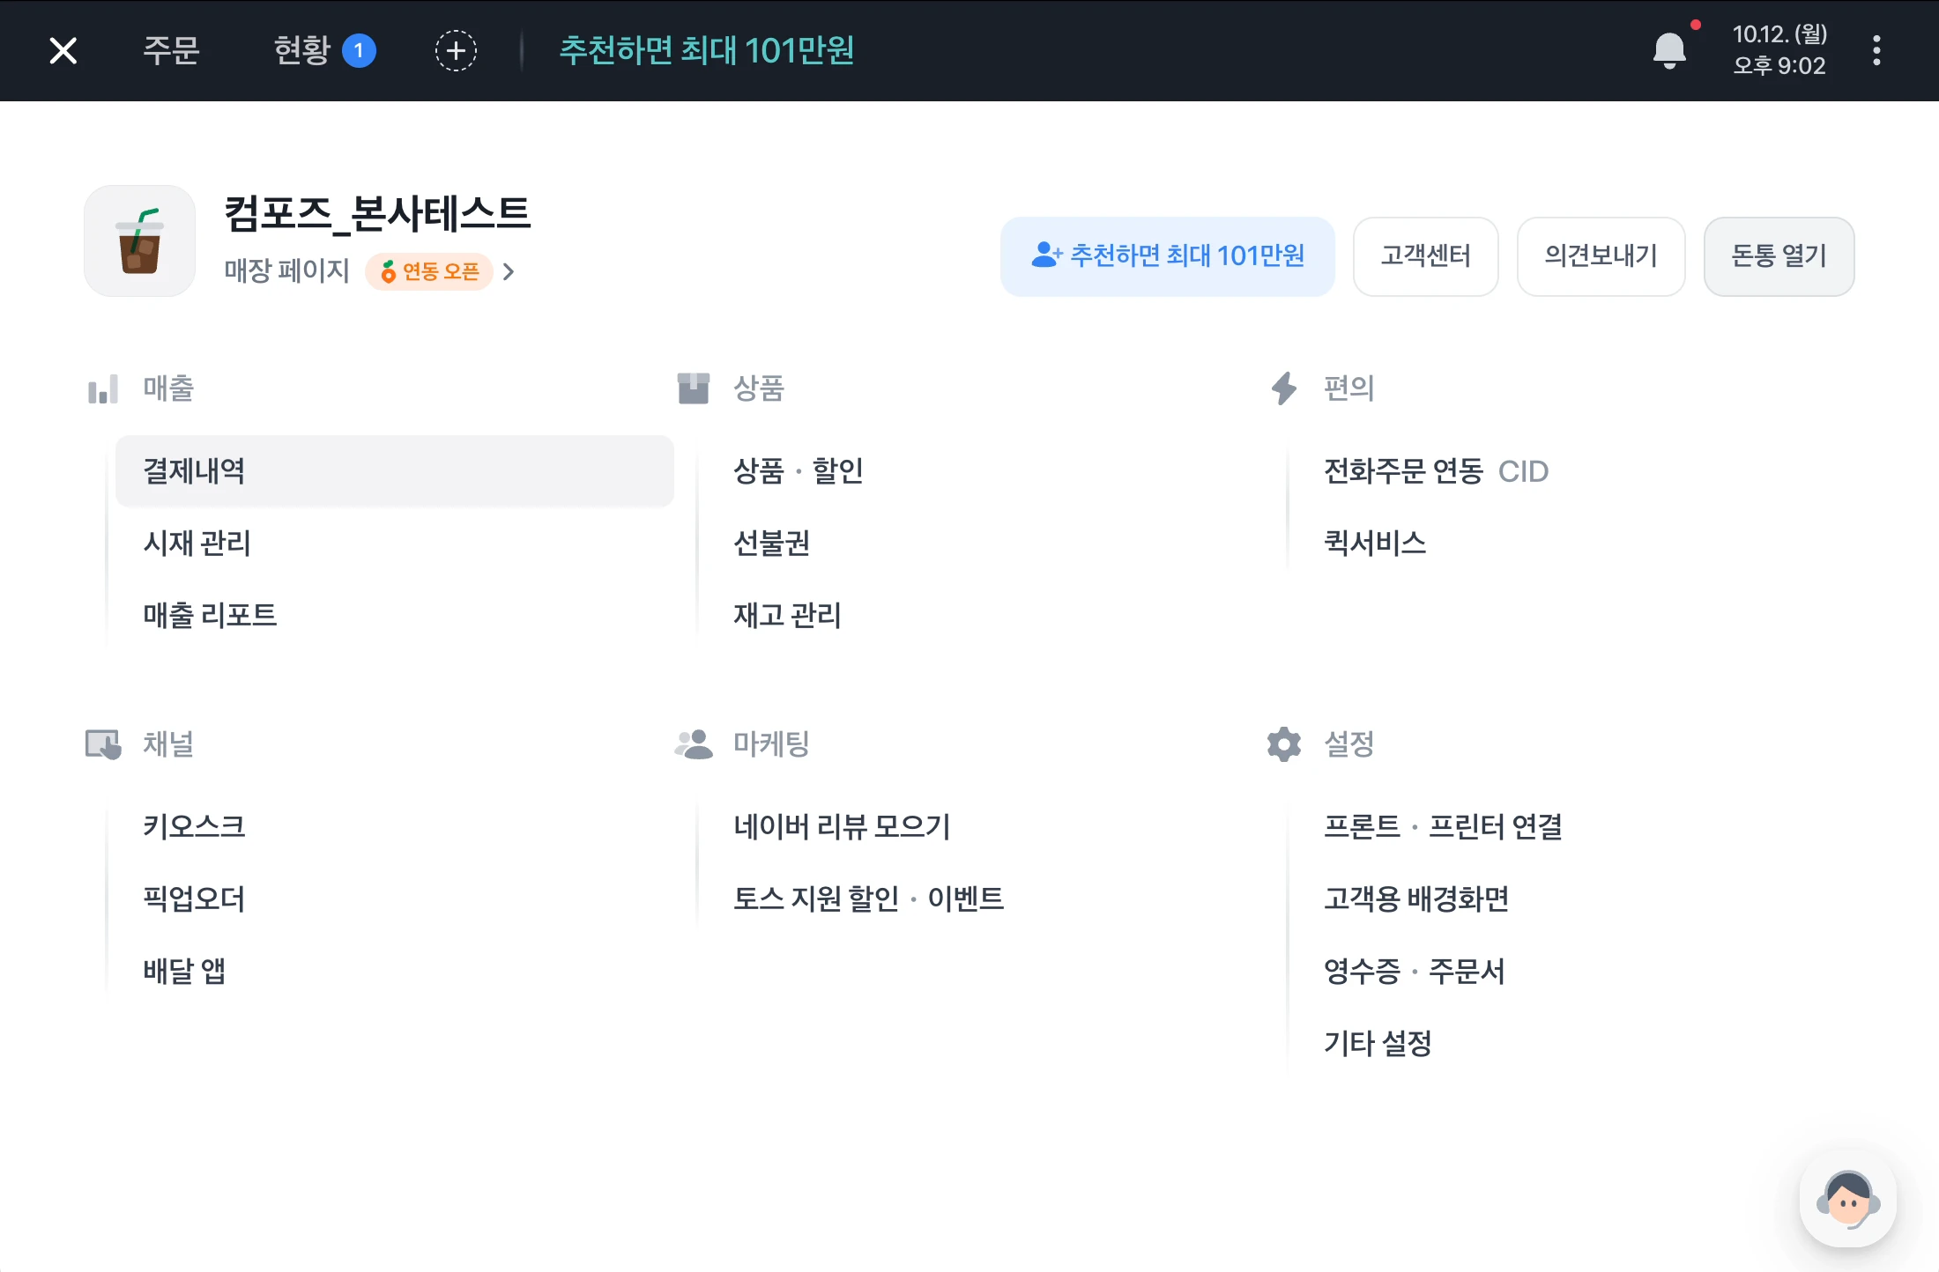1939x1272 pixels.
Task: Open 픽업오더
Action: [194, 899]
